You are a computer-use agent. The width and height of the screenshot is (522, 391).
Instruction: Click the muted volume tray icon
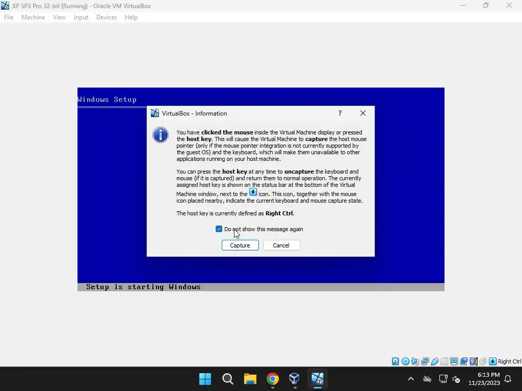tap(456, 379)
